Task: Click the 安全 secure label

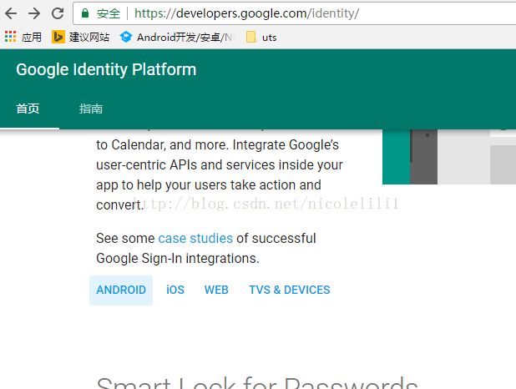Action: coord(109,13)
